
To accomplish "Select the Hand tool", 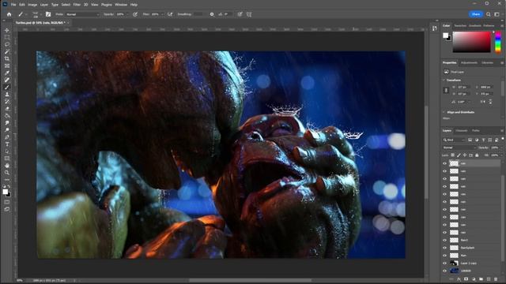I will click(7, 166).
